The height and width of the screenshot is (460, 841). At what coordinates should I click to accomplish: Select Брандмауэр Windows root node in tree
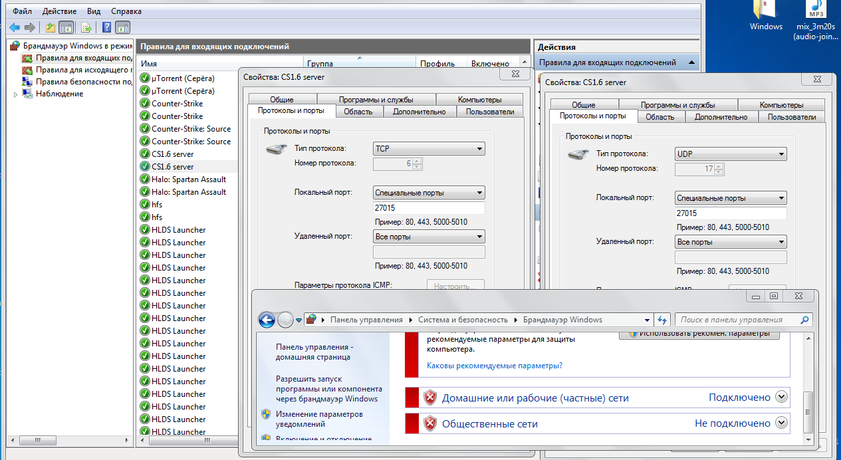71,46
